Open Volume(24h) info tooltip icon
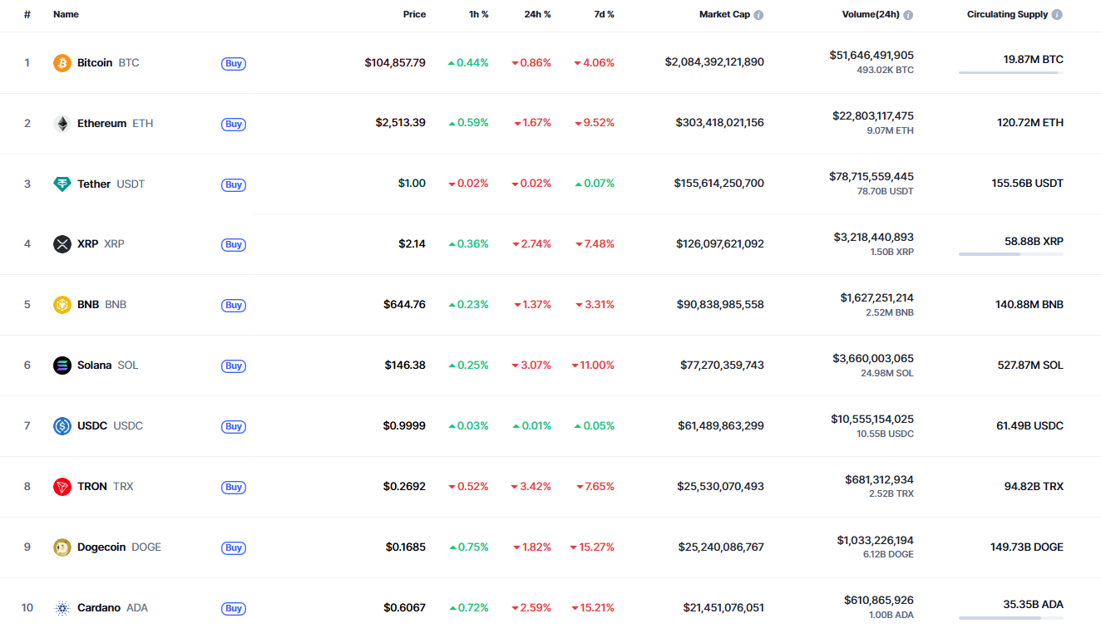1101x638 pixels. (x=908, y=15)
